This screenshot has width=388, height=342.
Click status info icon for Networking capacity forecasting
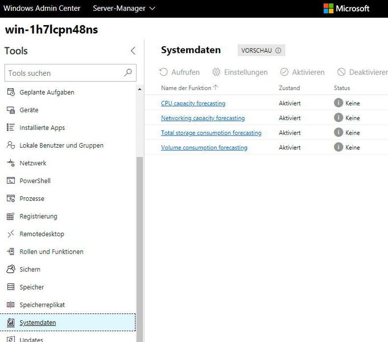click(x=339, y=117)
